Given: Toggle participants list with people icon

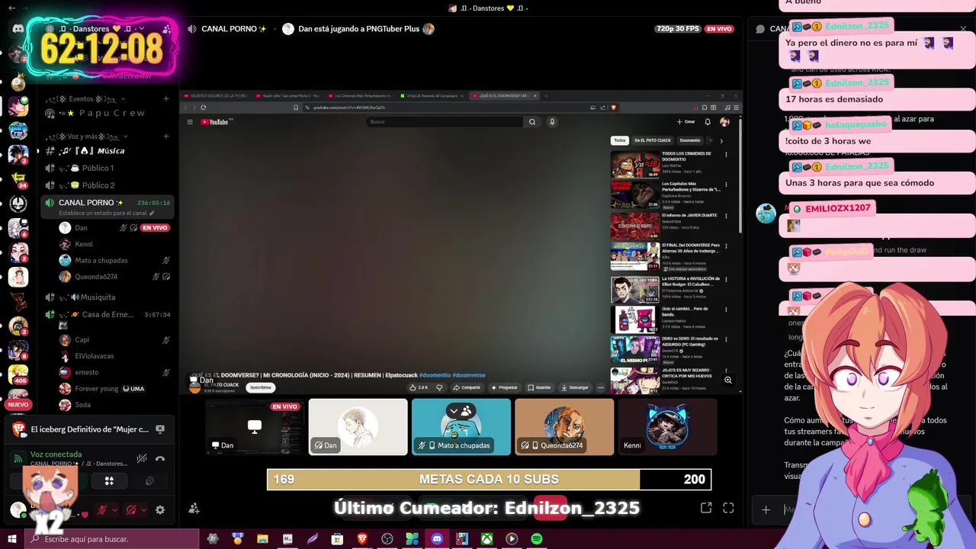Looking at the screenshot, I should [x=466, y=411].
